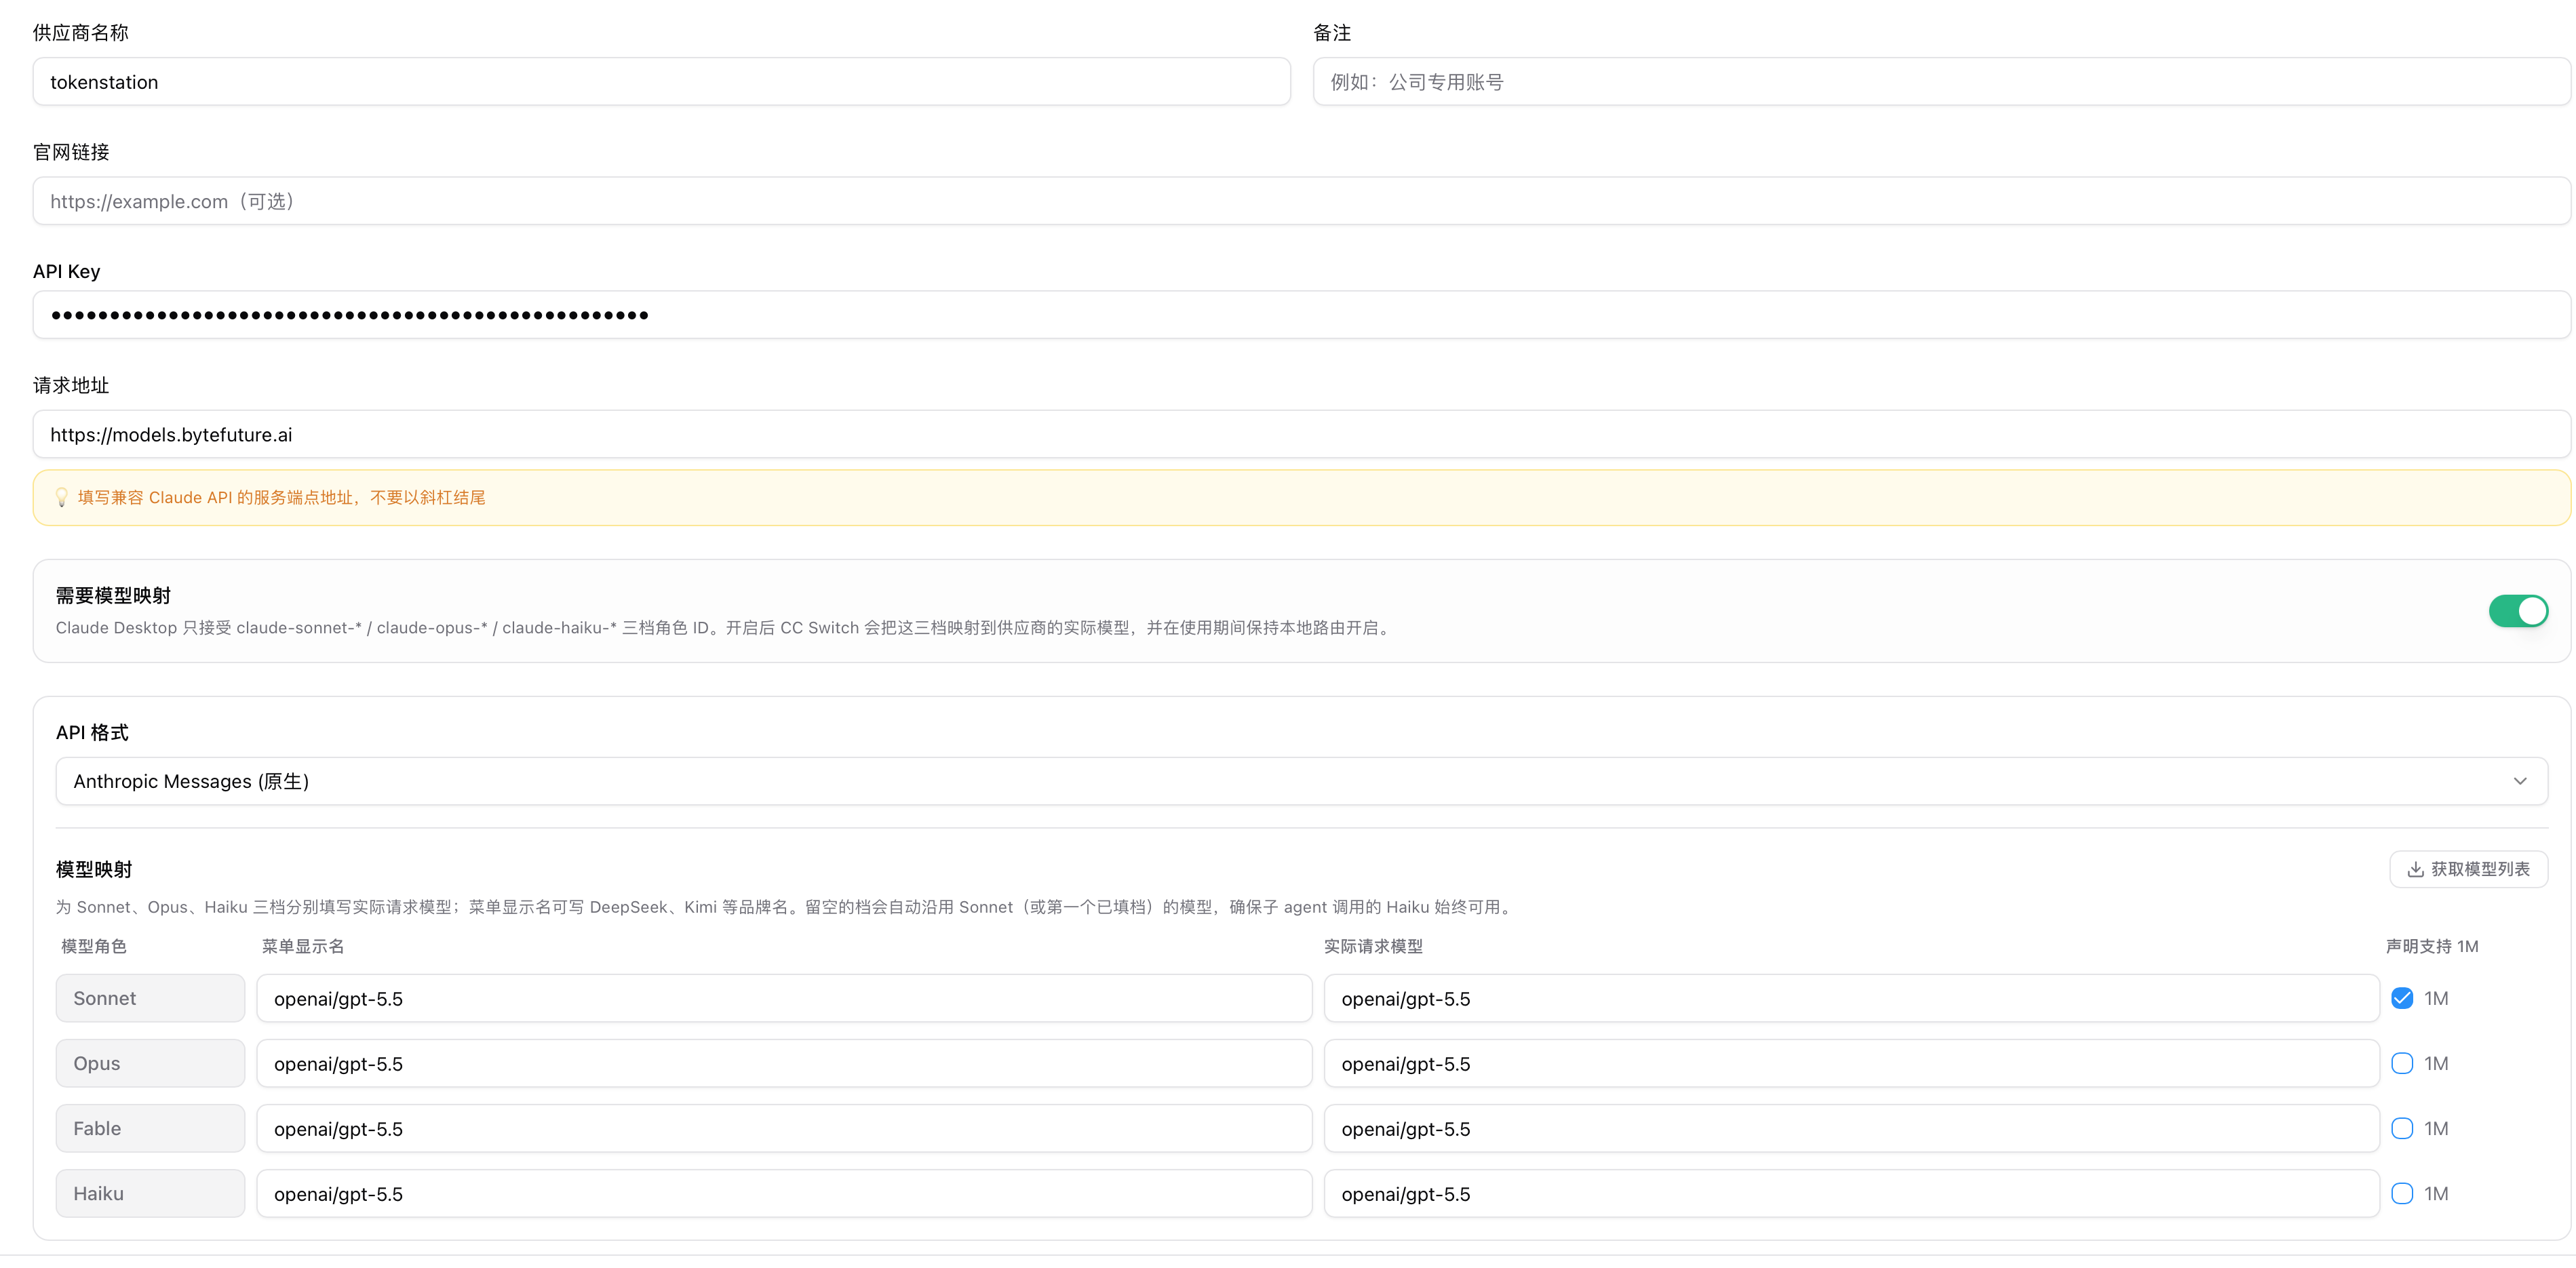Screen dimensions: 2576x1268
Task: Click the Opus model role box
Action: pyautogui.click(x=150, y=1063)
